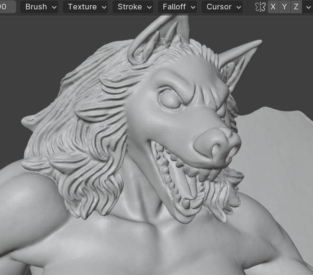Click the werewolf's eye in viewport
Viewport: 313px width, 275px height.
point(170,99)
